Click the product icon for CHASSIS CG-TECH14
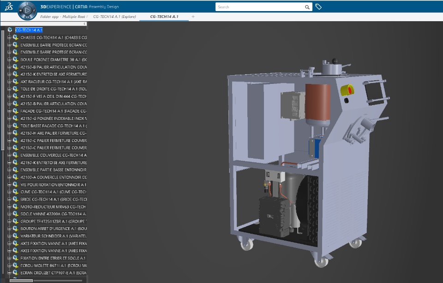The width and height of the screenshot is (443, 283). pyautogui.click(x=16, y=37)
